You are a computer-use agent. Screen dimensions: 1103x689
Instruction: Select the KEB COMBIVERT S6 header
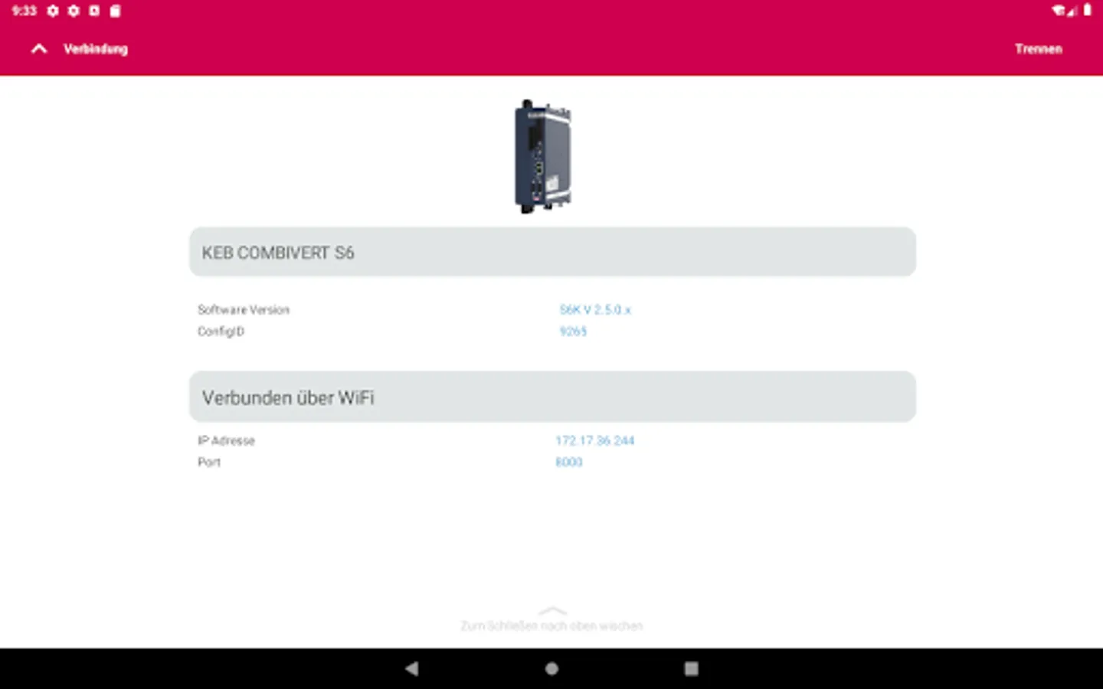pyautogui.click(x=552, y=252)
